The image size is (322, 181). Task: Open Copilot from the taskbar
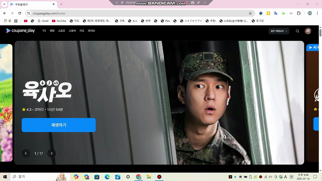[x=76, y=177]
